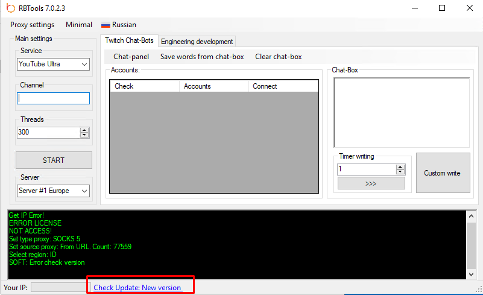Click Save words from chat-box
The image size is (483, 295).
[x=201, y=57]
